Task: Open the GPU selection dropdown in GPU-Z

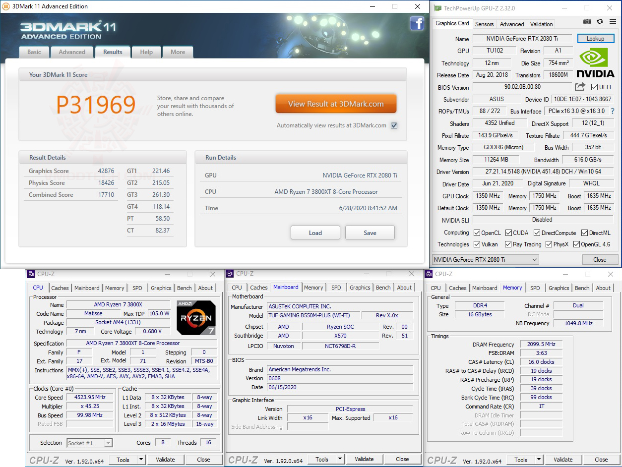Action: [x=485, y=260]
